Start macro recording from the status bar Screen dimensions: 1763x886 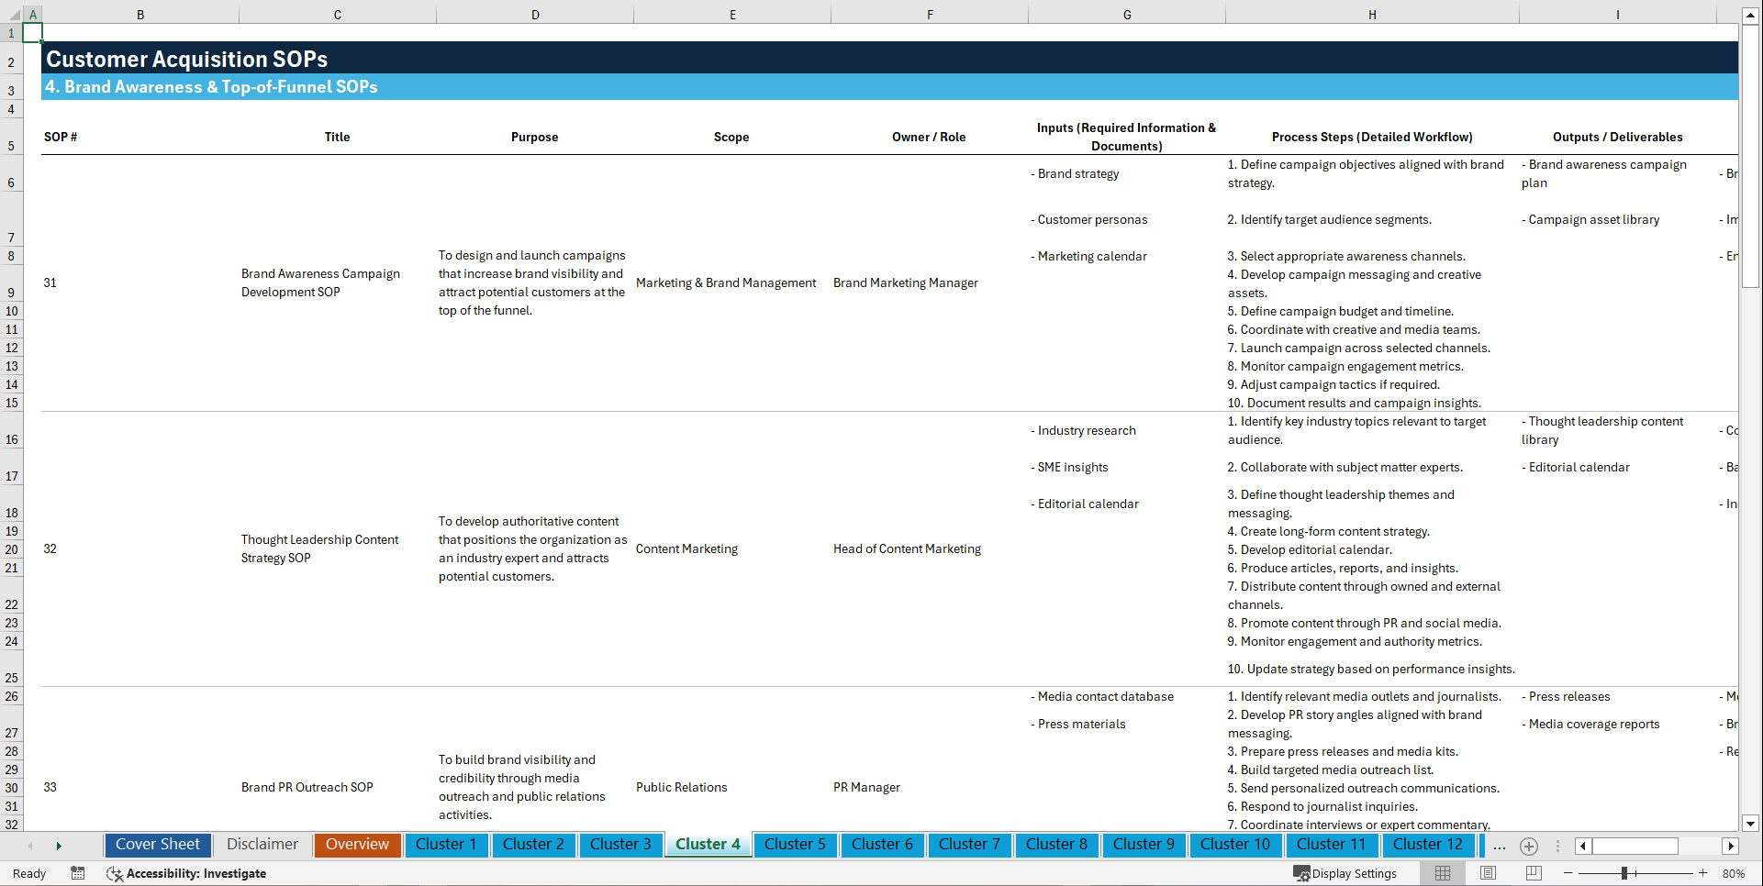click(x=78, y=873)
